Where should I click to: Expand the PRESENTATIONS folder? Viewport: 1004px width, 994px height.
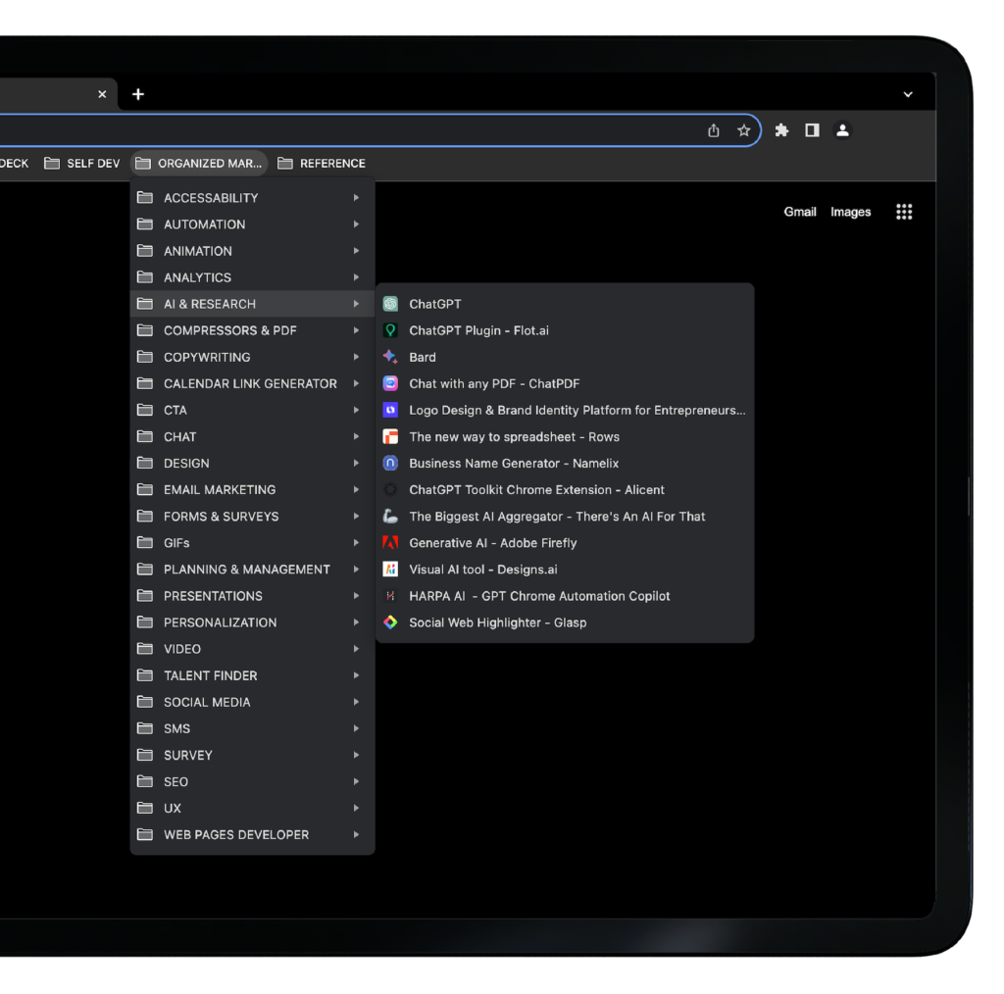(x=252, y=597)
